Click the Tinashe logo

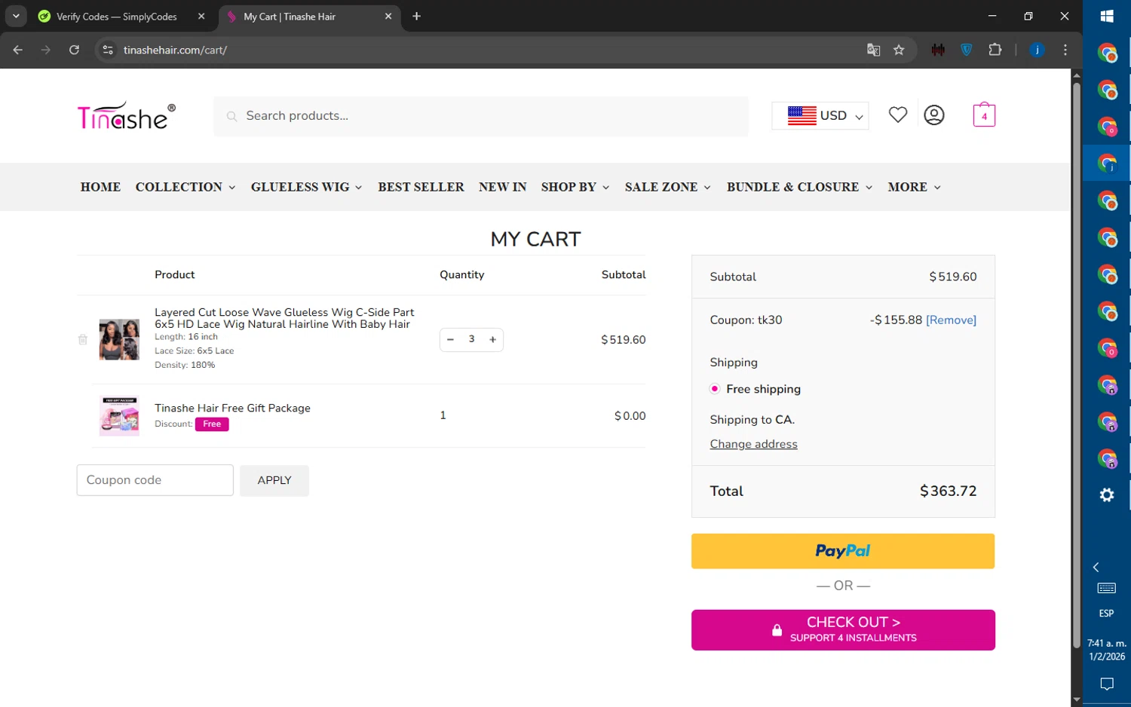(x=127, y=116)
